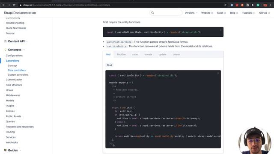
Task: Open Configurations in sidebar
Action: [14, 56]
